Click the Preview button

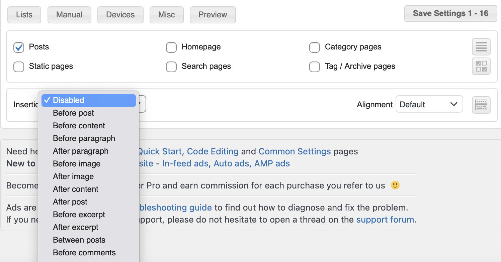click(x=213, y=15)
